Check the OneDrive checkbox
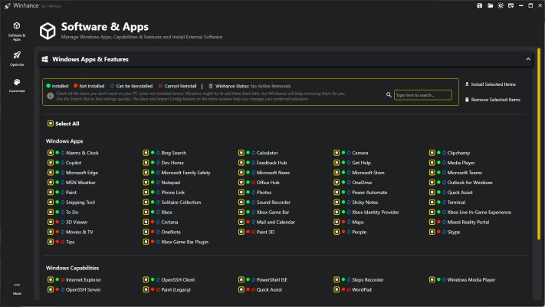The image size is (545, 307). [337, 183]
